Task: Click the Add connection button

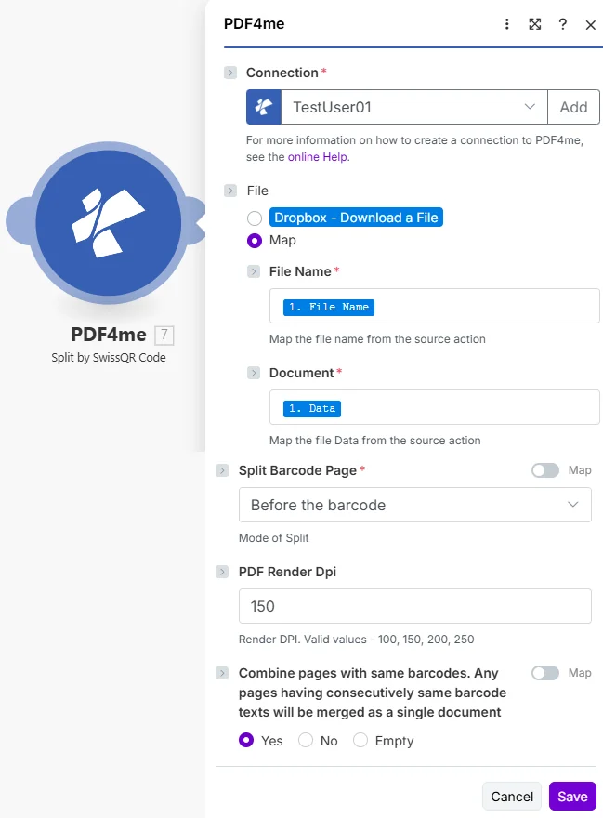Action: pyautogui.click(x=574, y=107)
